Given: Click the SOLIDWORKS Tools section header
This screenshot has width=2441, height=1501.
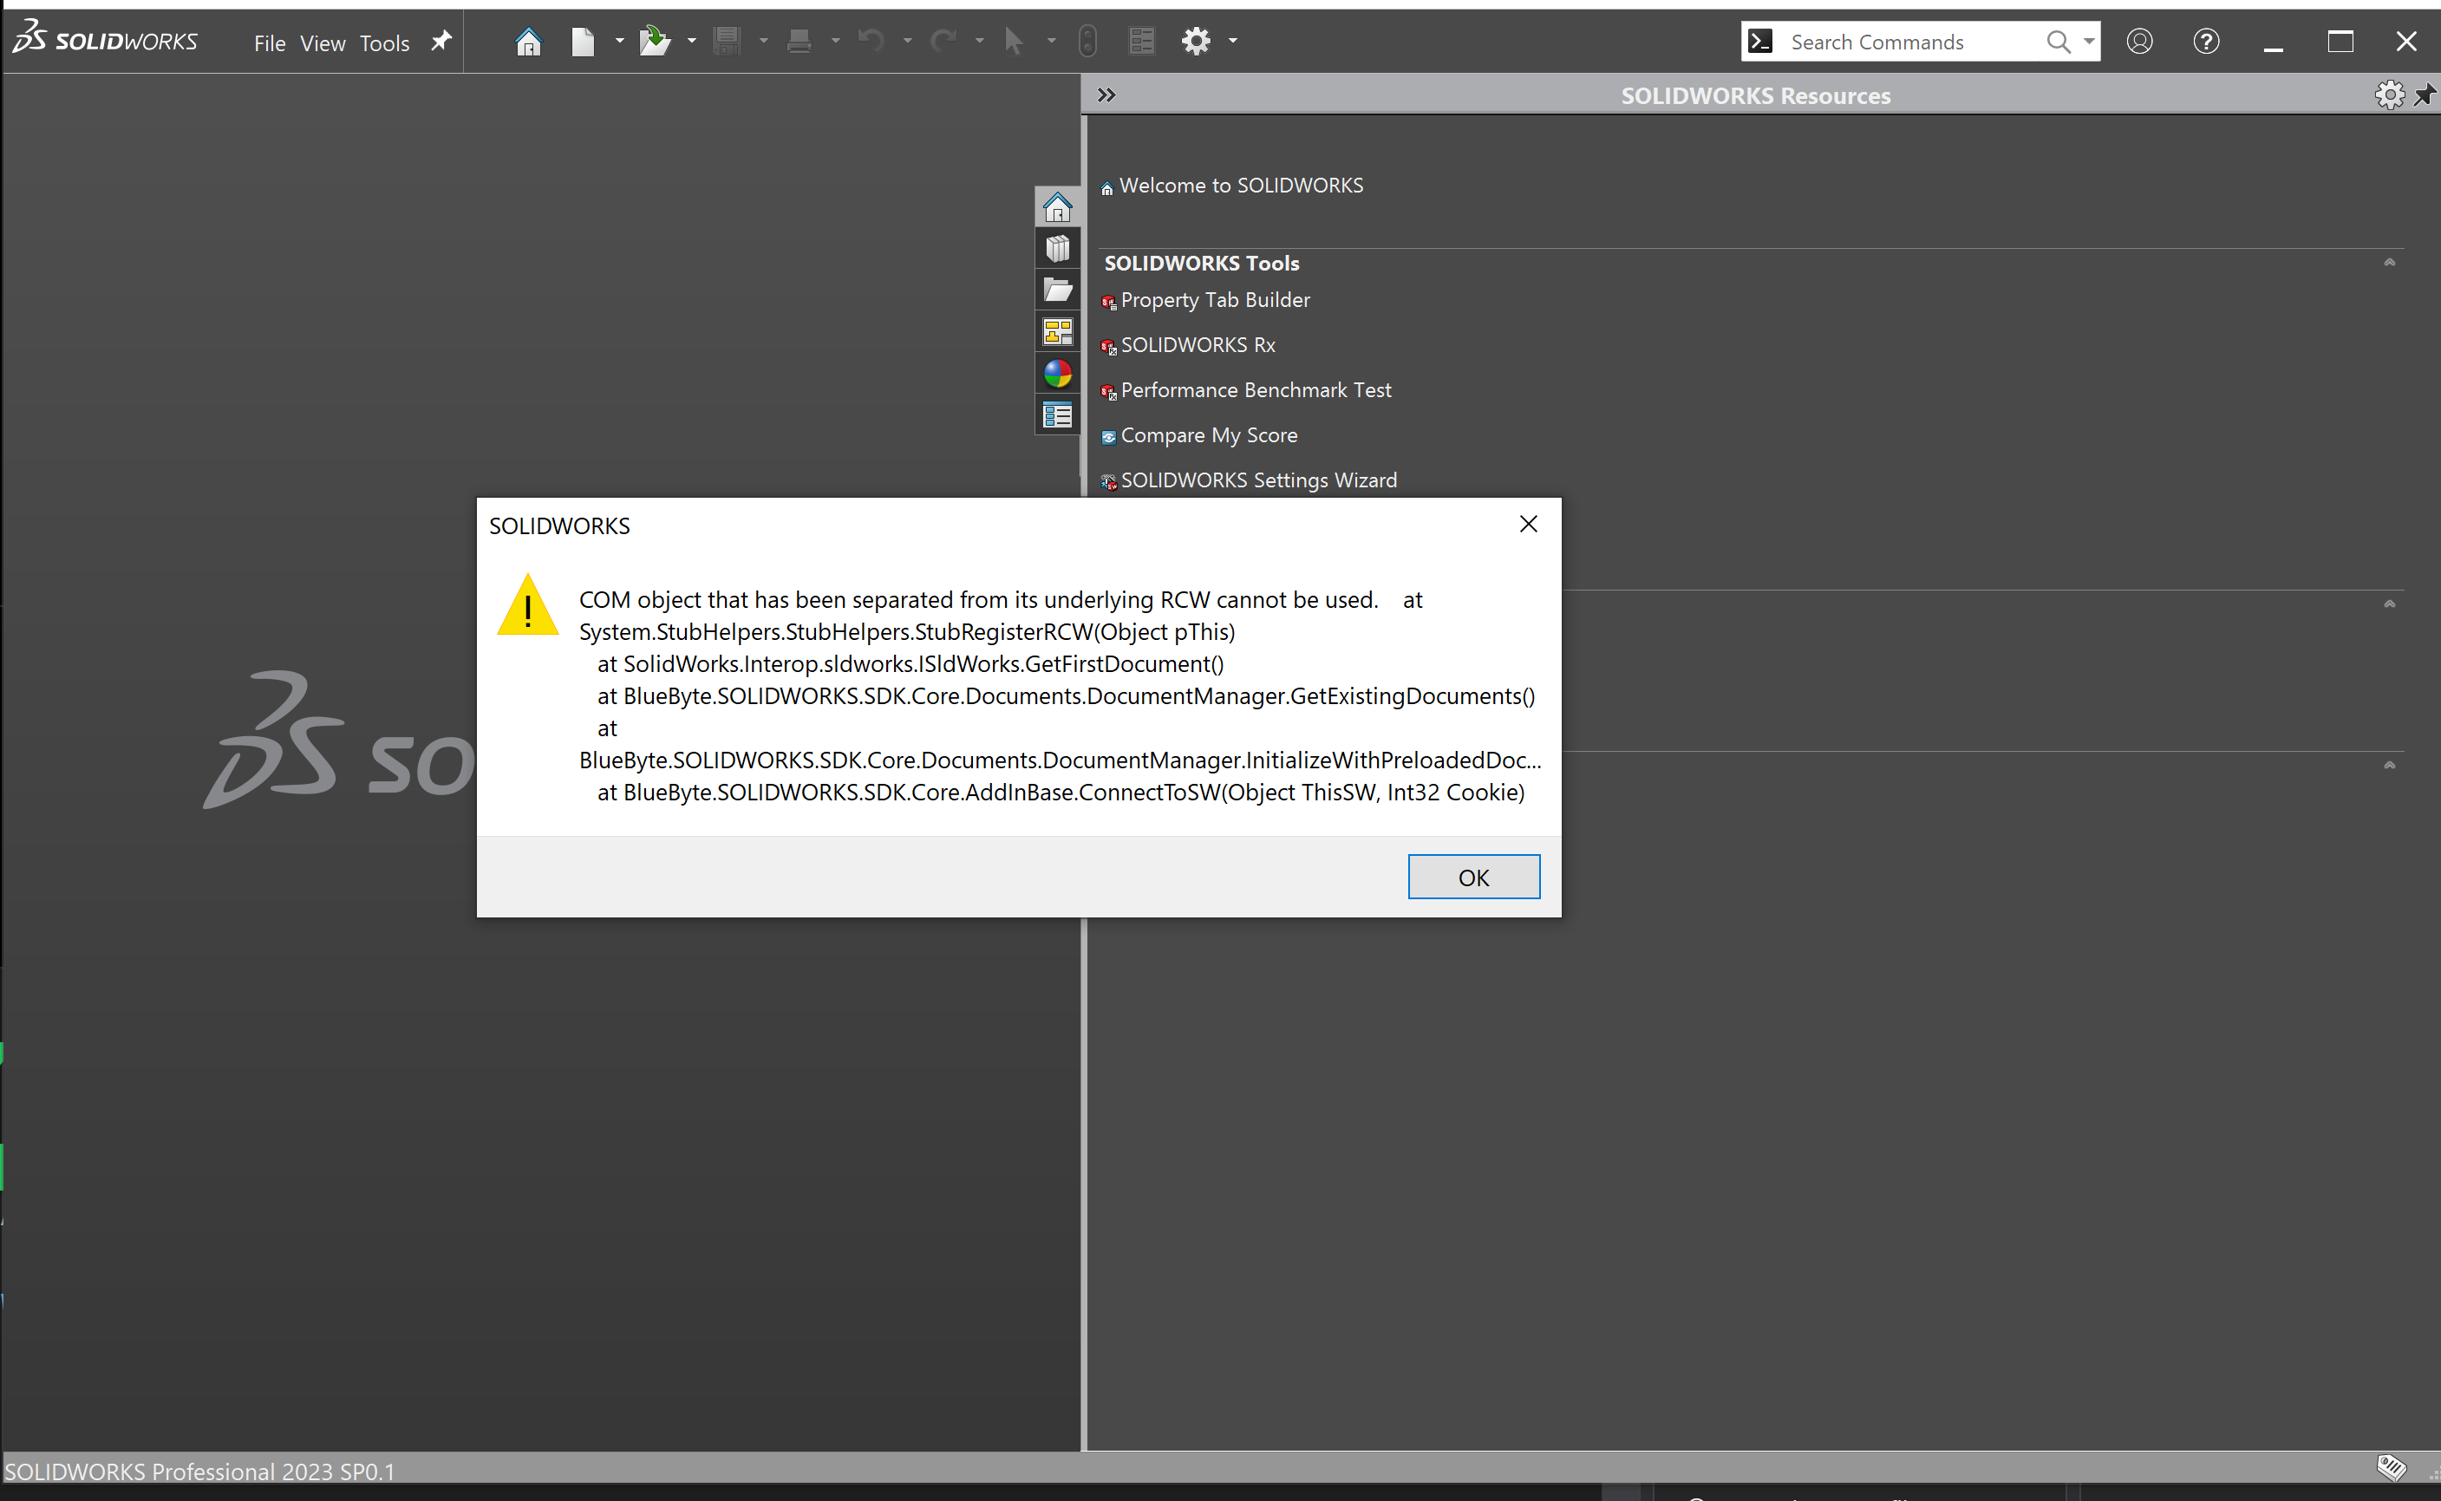Looking at the screenshot, I should [1201, 263].
